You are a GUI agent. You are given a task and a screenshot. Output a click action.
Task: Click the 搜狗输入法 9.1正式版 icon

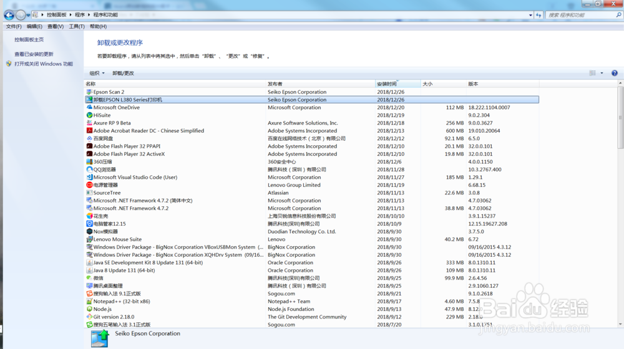89,294
